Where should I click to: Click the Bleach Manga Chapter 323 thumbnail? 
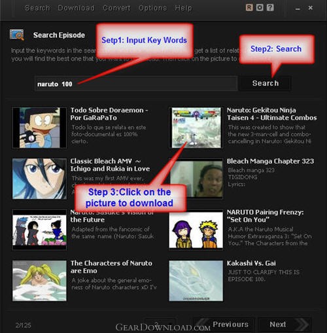click(x=196, y=179)
